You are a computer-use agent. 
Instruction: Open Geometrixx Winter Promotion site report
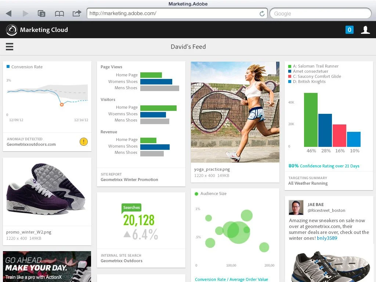click(x=129, y=180)
